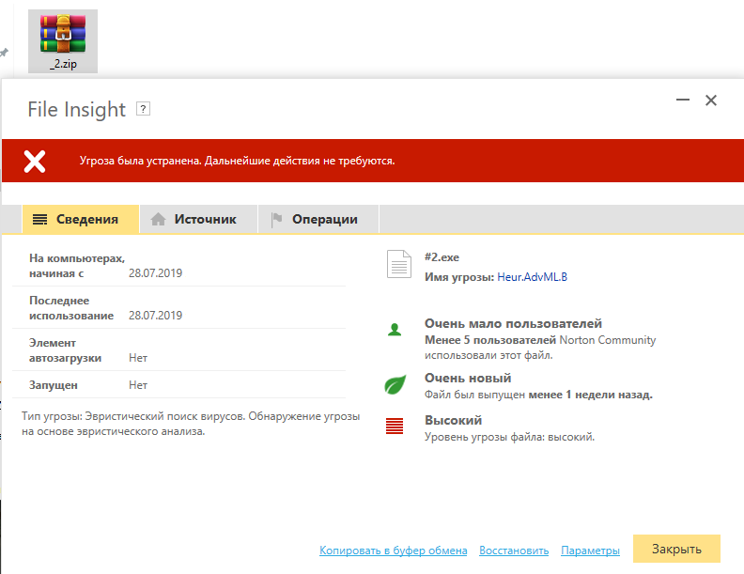Minimize the File Insight window
The image size is (744, 574).
[x=682, y=100]
